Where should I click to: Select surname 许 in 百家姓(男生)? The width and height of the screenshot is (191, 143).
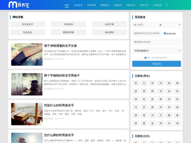[169, 123]
